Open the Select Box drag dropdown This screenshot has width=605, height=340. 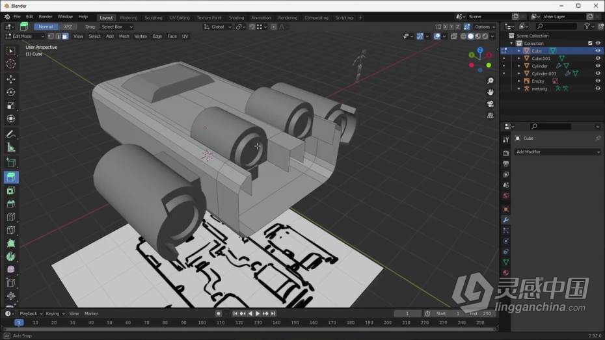pos(117,27)
